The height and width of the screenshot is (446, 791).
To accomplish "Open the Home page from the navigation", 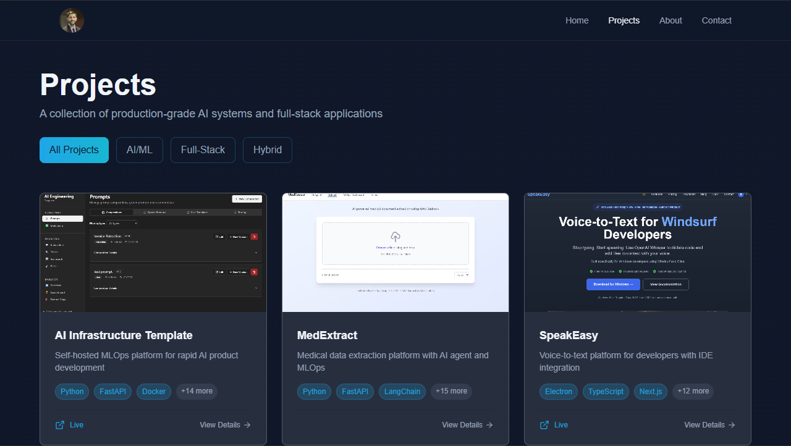I will pyautogui.click(x=577, y=20).
